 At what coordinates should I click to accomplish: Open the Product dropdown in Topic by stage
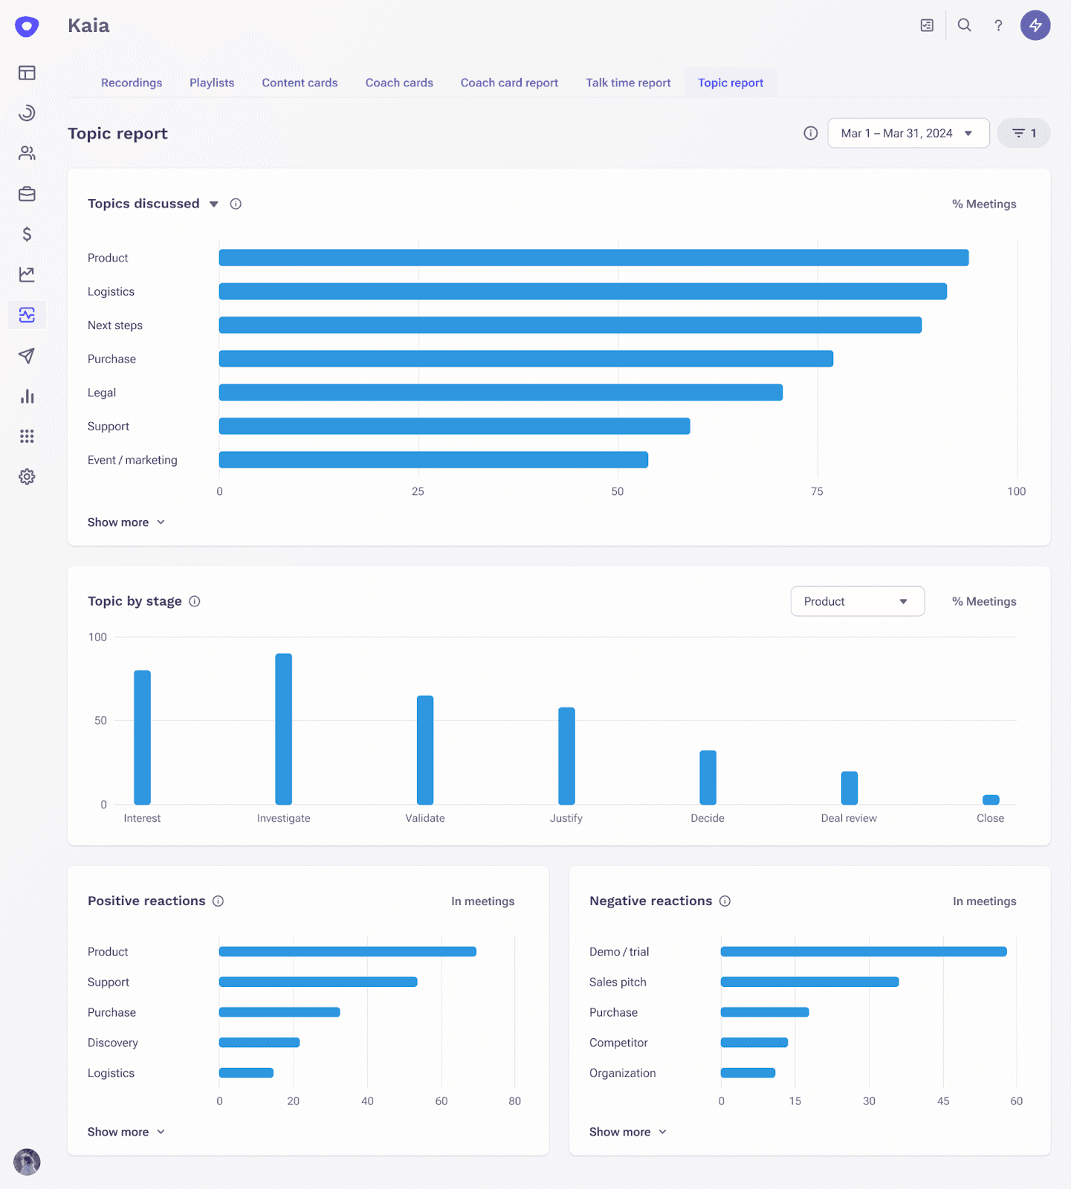(857, 601)
